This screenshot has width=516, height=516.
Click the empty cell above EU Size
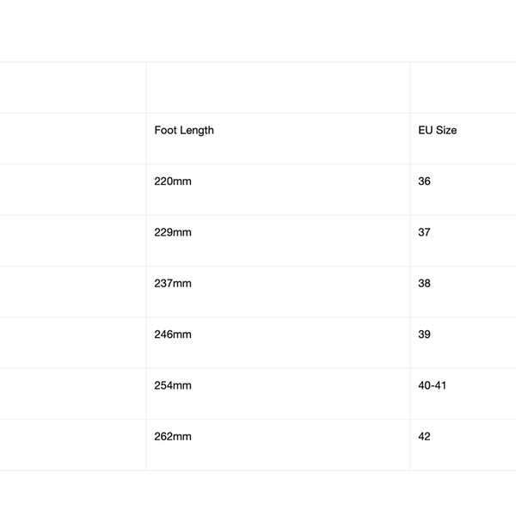[x=463, y=87]
